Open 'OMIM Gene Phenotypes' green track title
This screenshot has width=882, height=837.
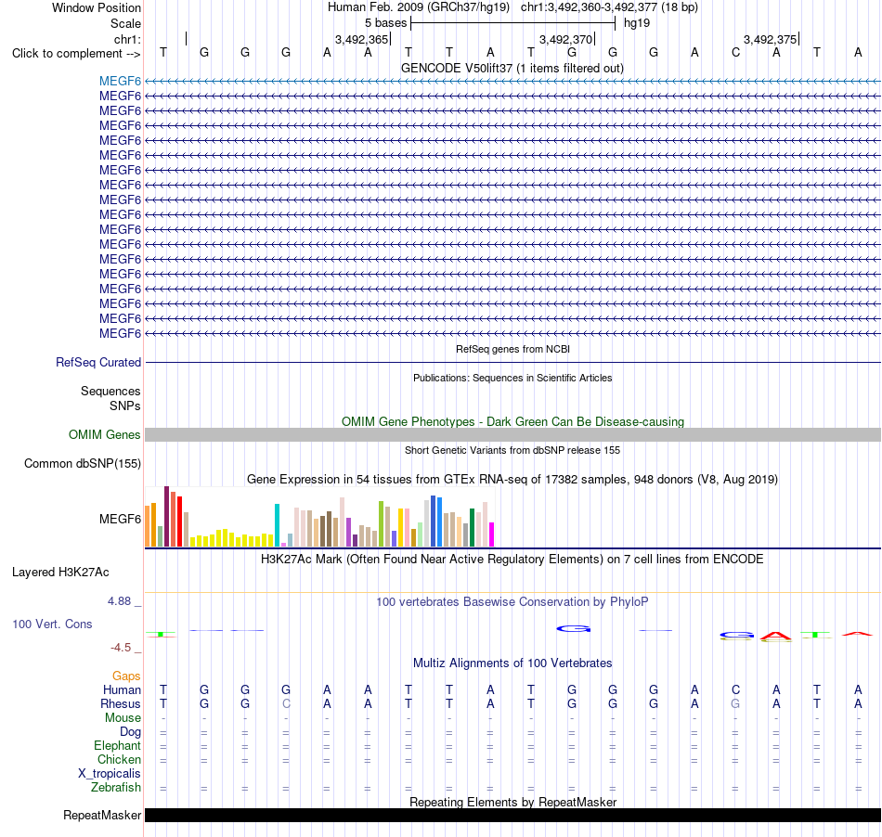tap(512, 421)
